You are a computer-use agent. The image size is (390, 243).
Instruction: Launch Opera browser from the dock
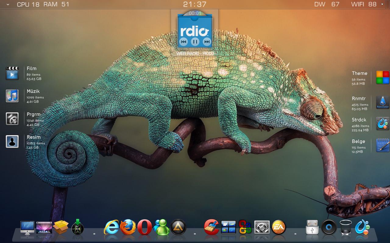(145, 227)
